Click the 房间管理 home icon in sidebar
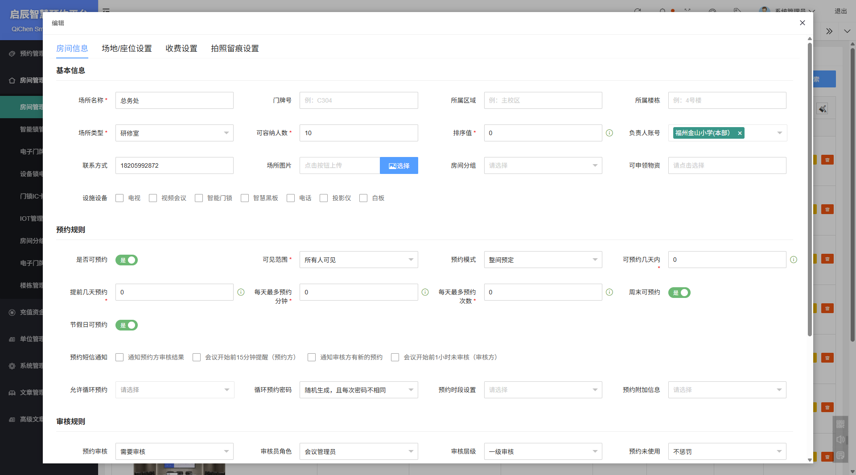This screenshot has height=475, width=856. click(x=12, y=80)
